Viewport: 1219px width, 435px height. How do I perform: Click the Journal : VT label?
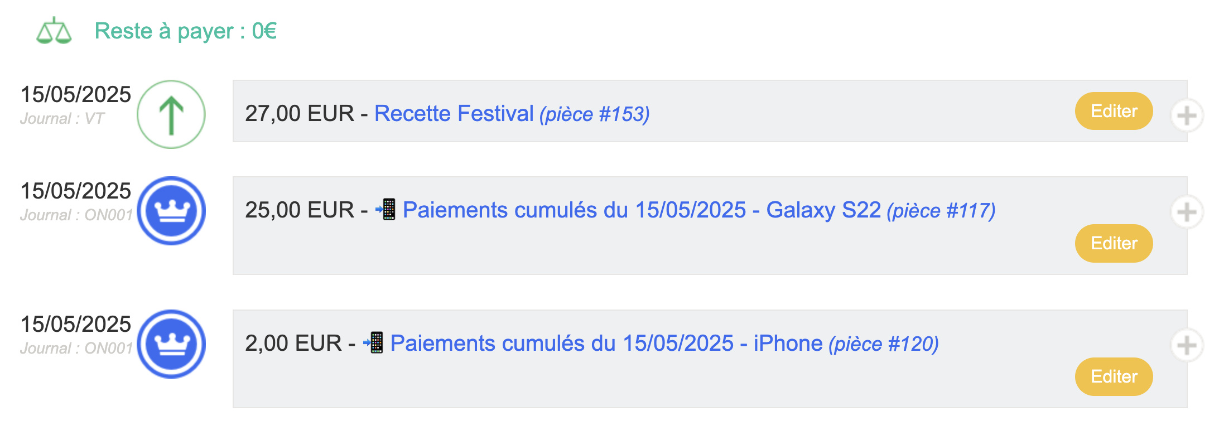(x=62, y=119)
